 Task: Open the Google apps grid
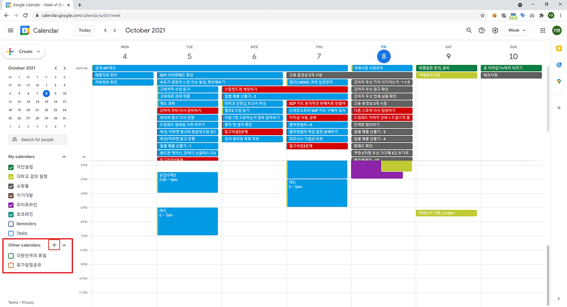point(543,31)
